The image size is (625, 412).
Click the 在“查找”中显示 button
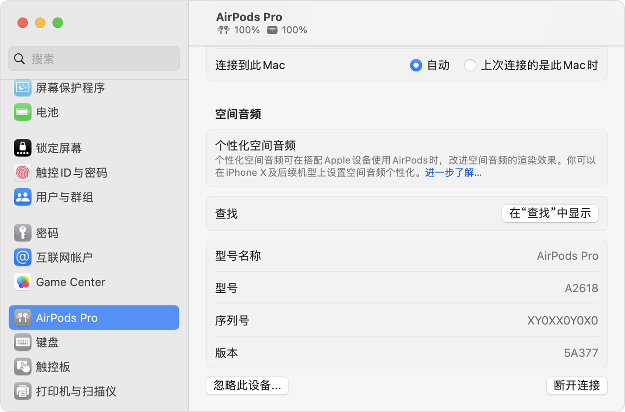coord(550,213)
